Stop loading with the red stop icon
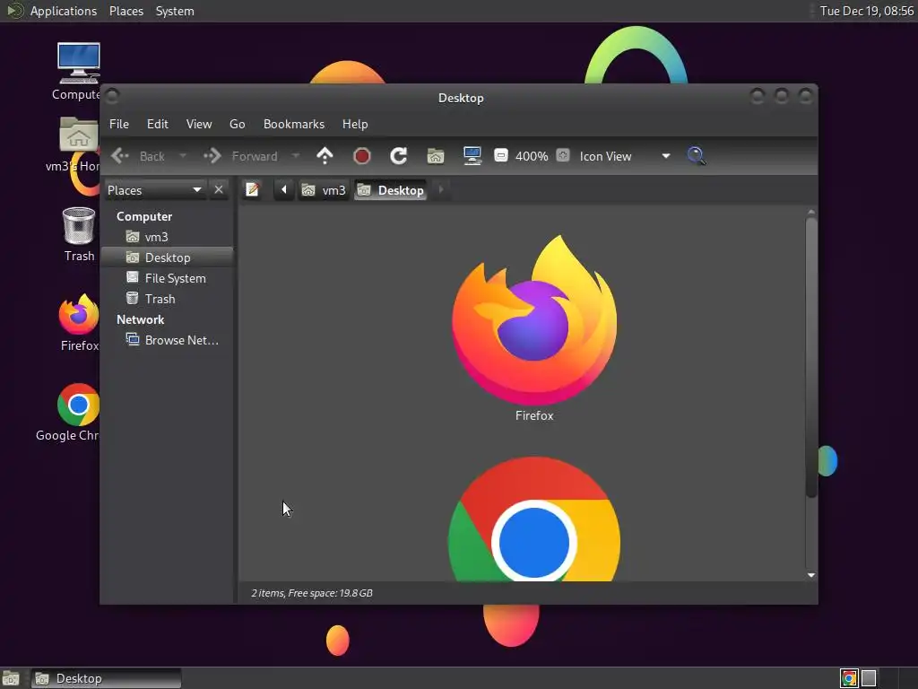The width and height of the screenshot is (918, 689). point(362,156)
